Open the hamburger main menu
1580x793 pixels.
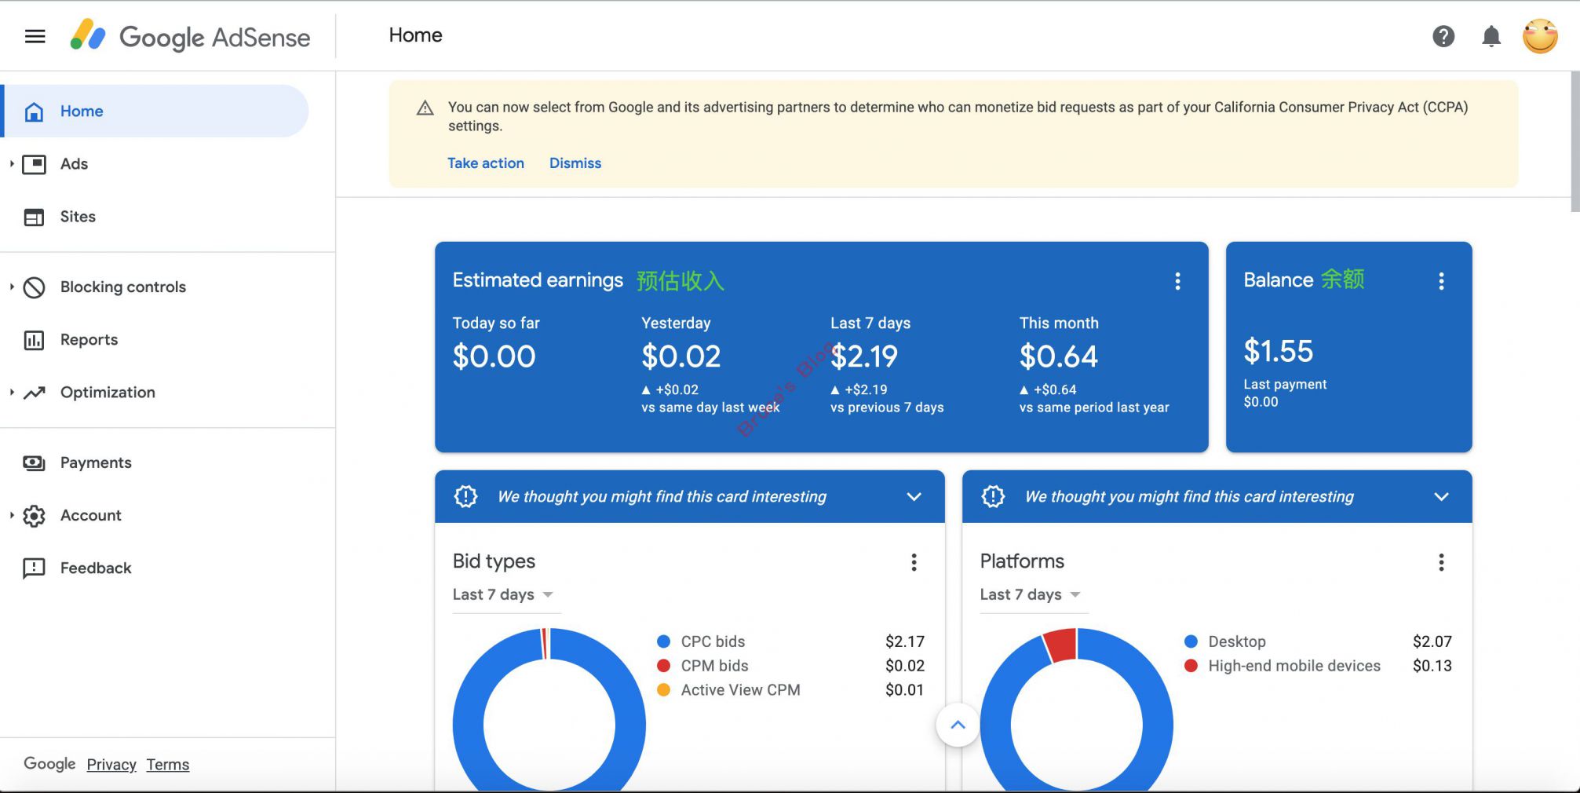35,36
